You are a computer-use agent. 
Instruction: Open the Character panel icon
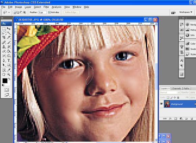(181, 61)
